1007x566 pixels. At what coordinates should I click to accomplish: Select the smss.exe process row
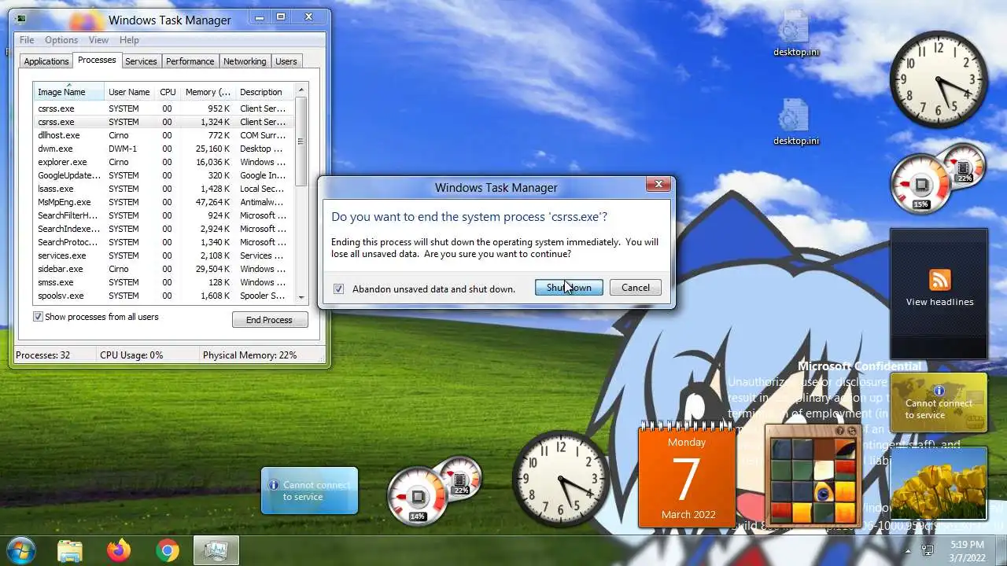pos(163,282)
